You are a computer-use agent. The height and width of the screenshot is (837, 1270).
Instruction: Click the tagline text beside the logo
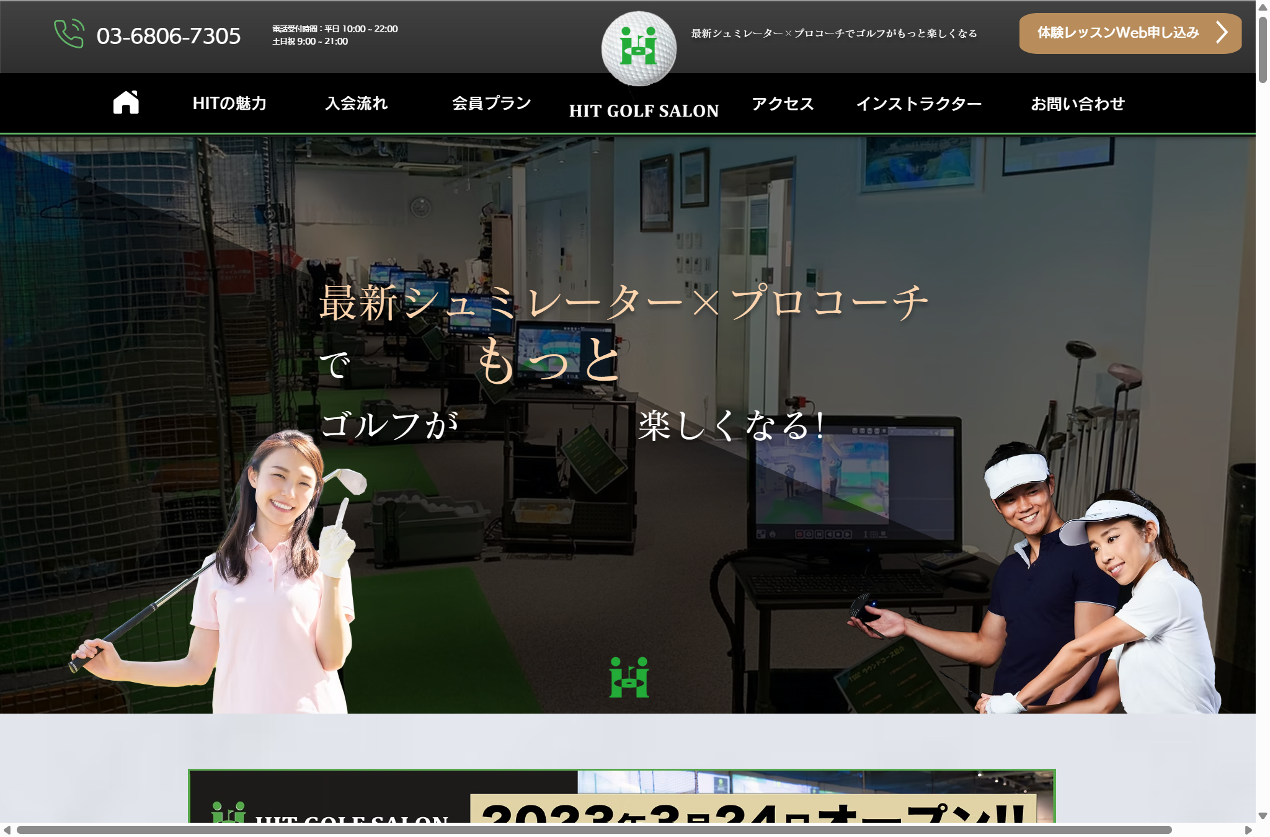coord(834,33)
